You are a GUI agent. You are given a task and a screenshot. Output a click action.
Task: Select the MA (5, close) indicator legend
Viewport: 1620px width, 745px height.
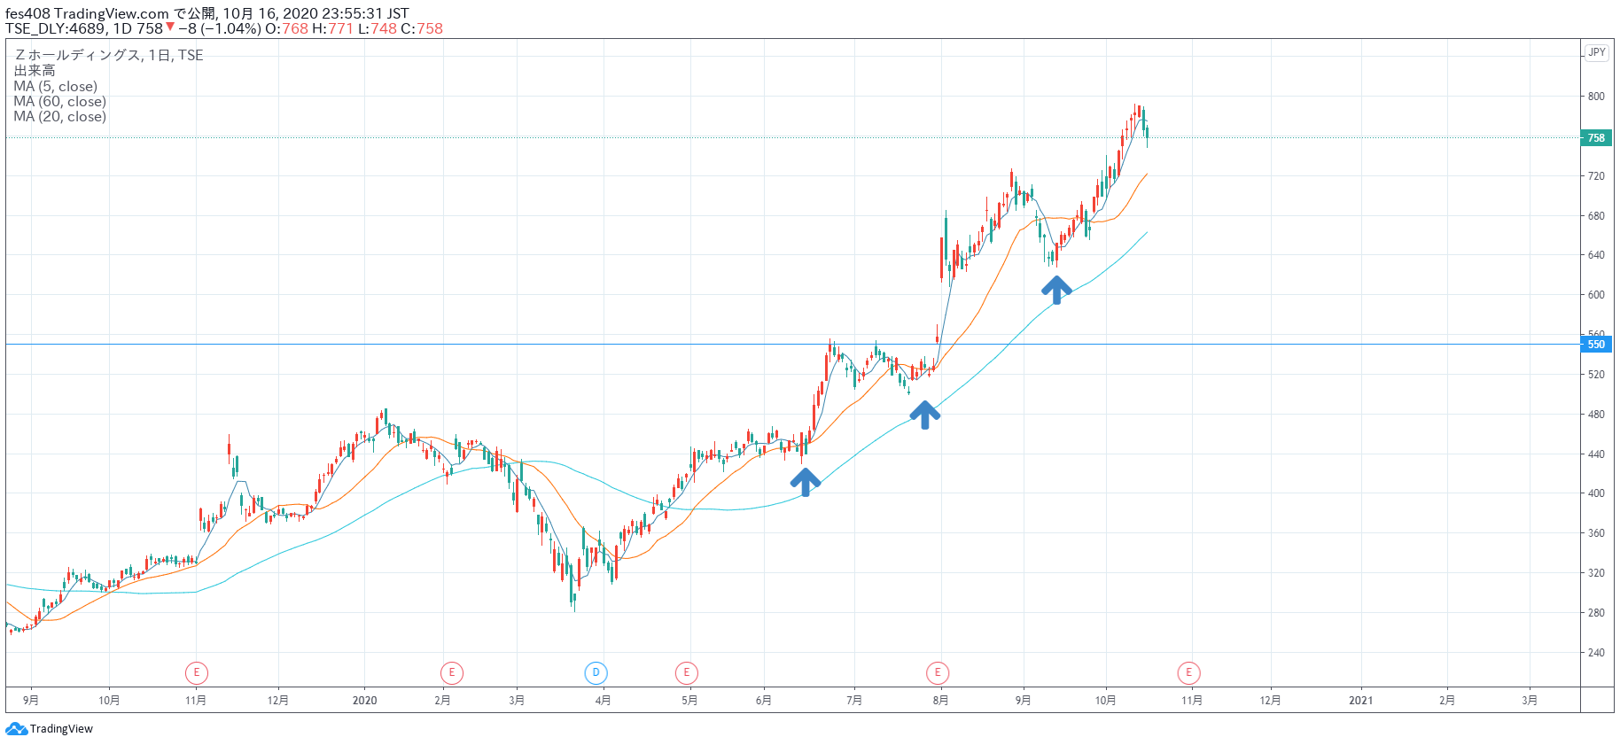[56, 87]
